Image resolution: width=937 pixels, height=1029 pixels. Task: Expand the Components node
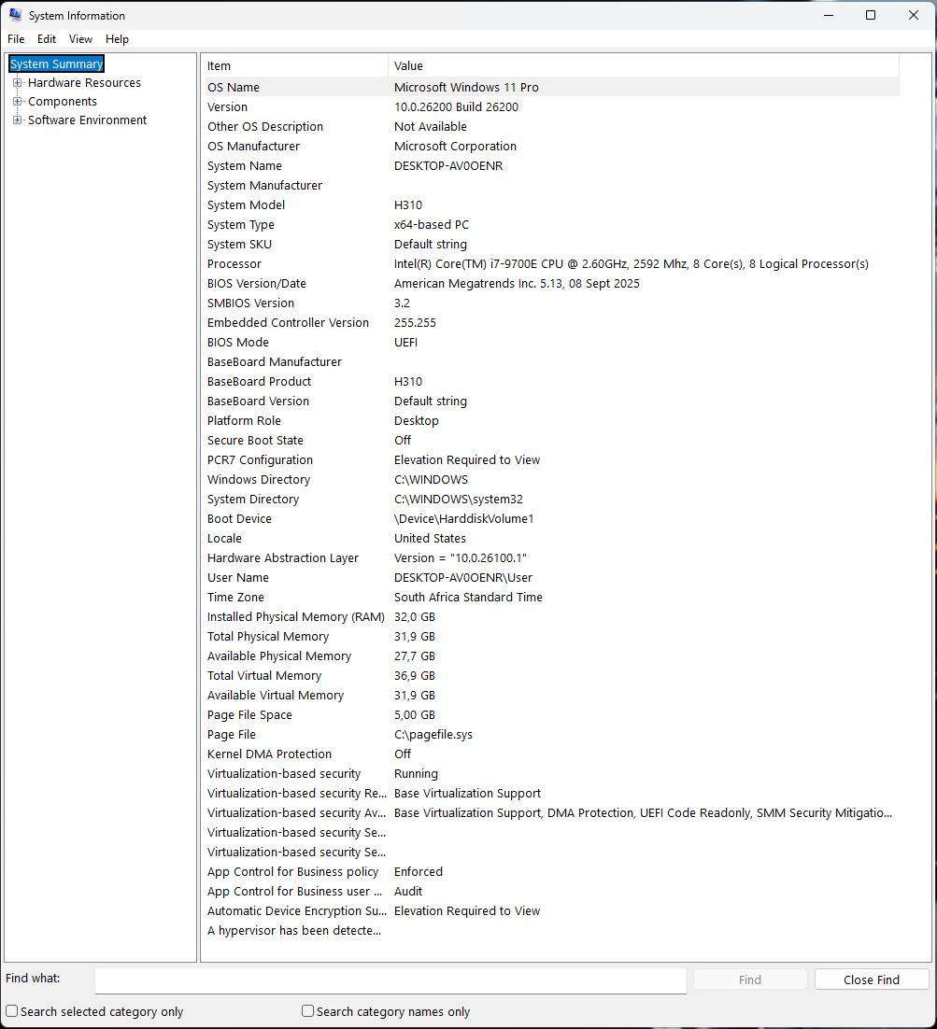[x=18, y=101]
